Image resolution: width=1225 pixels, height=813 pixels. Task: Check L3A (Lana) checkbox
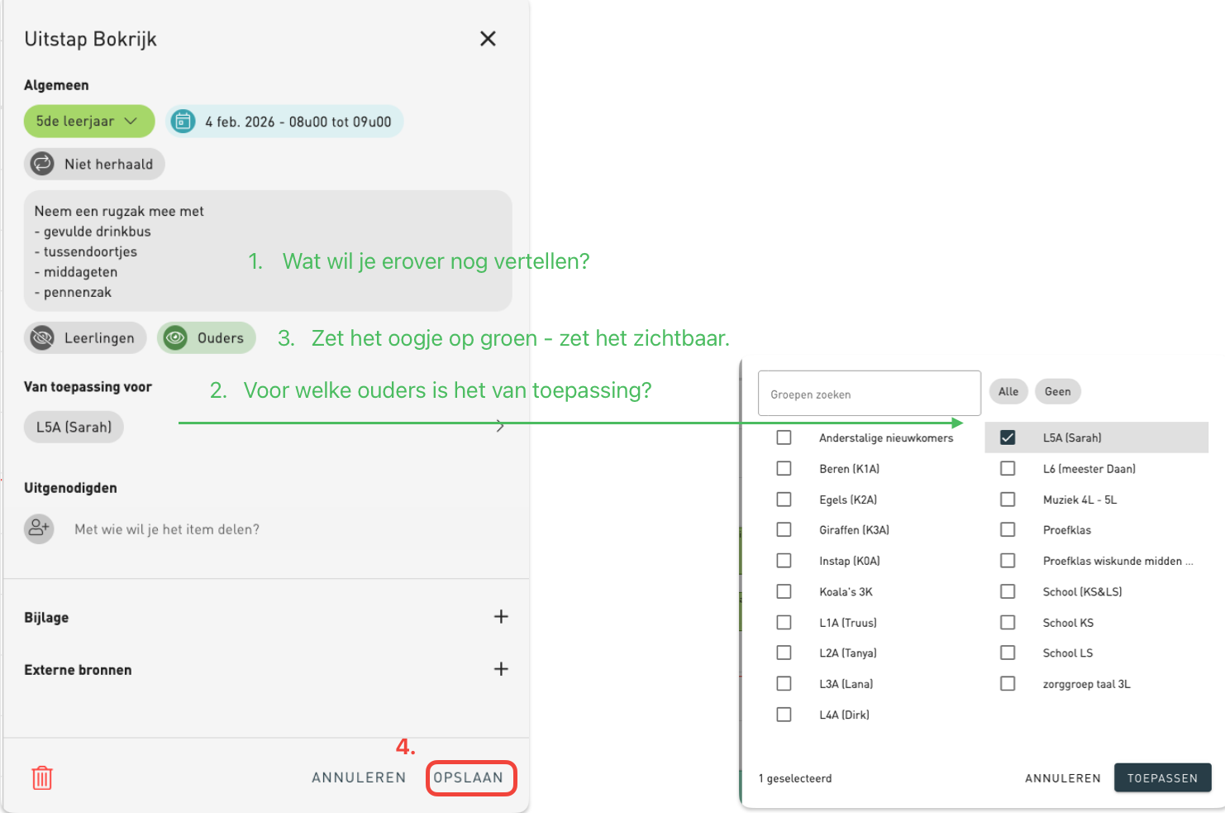(x=784, y=683)
